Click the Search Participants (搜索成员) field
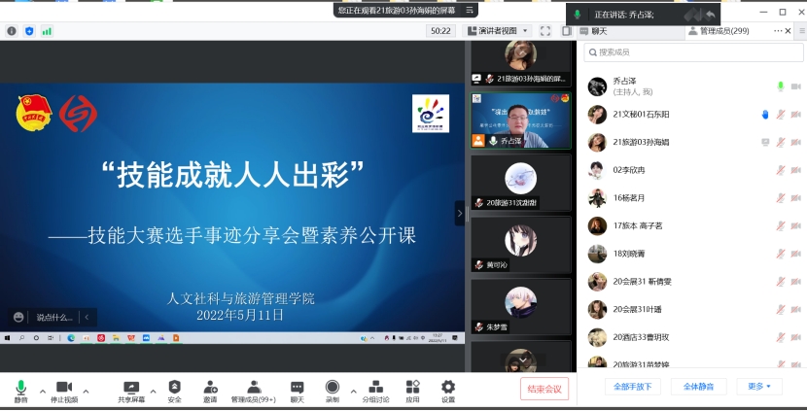The height and width of the screenshot is (411, 807). pos(694,52)
